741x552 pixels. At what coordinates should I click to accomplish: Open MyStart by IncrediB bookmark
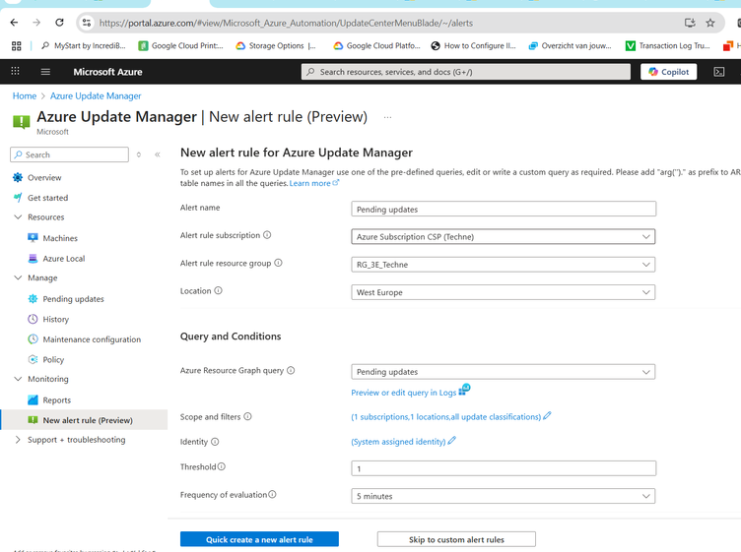84,46
